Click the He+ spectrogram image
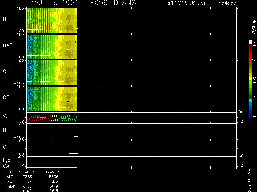This screenshot has height=192, width=257. coord(52,47)
